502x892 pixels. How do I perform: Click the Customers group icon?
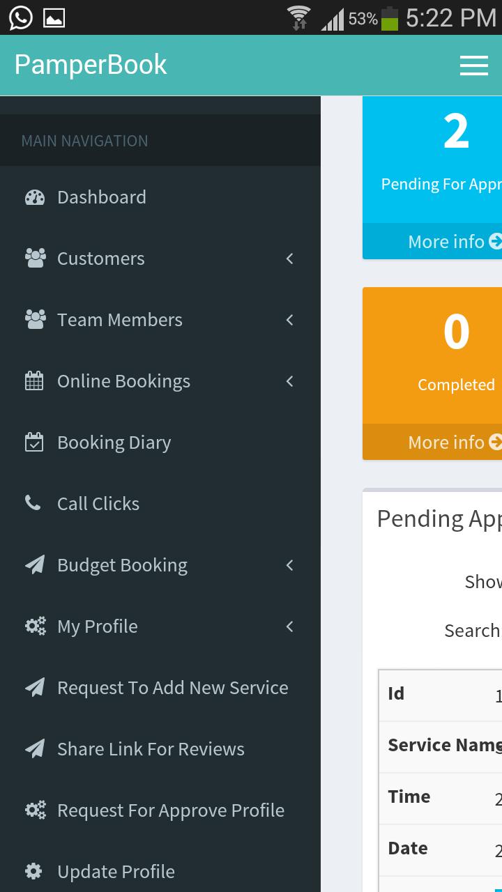pos(35,259)
